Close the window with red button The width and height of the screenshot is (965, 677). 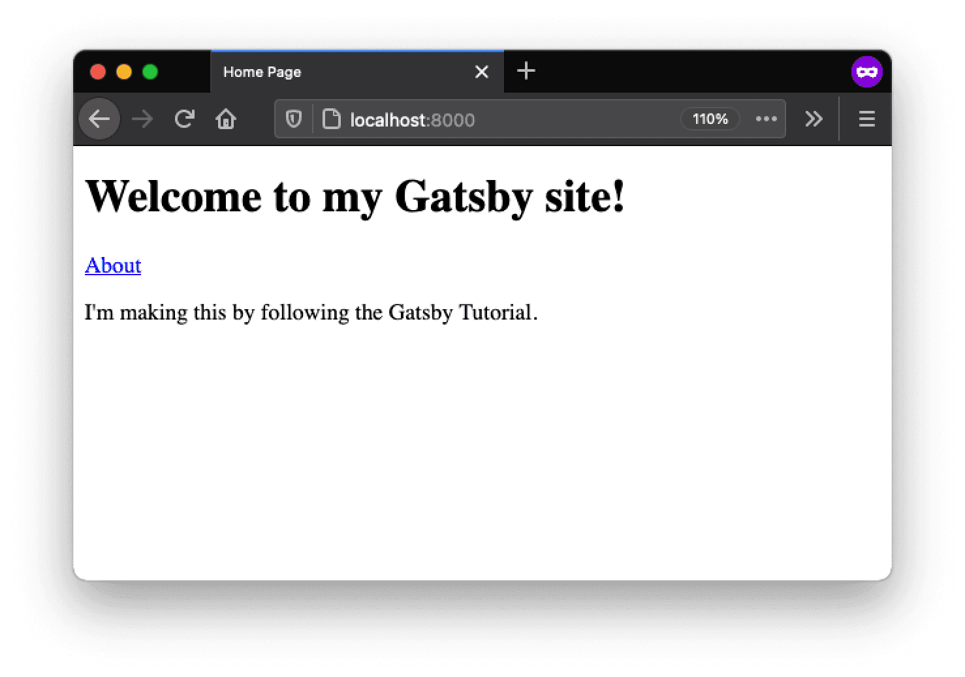coord(98,72)
